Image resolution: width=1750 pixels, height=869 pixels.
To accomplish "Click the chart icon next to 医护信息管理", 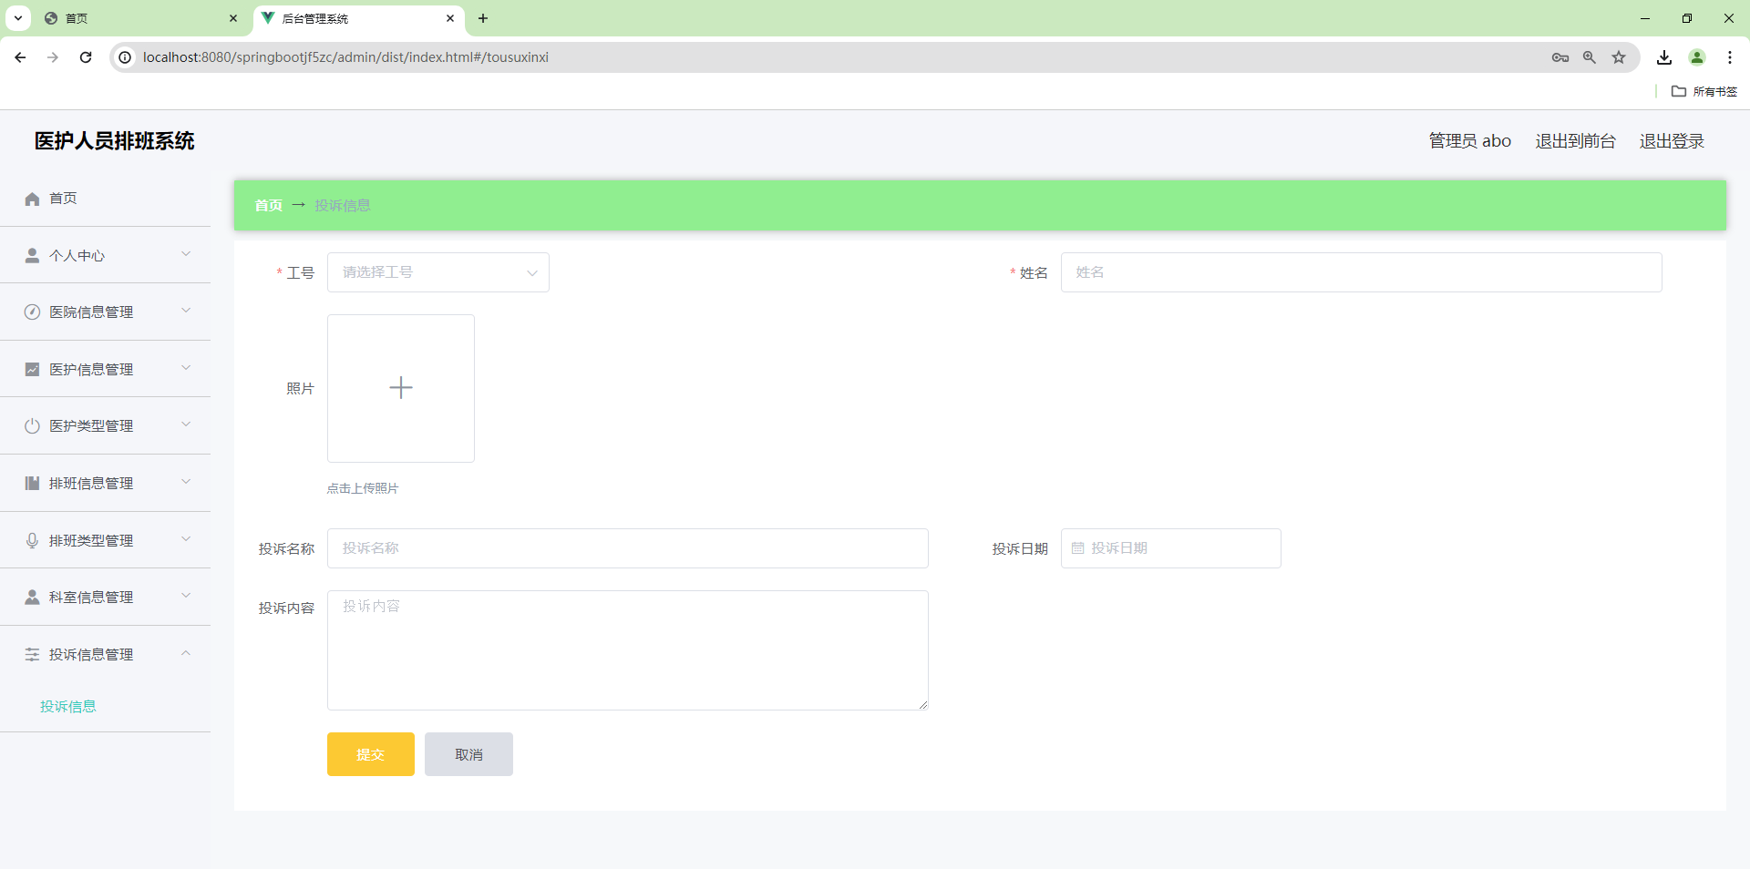I will pos(32,369).
